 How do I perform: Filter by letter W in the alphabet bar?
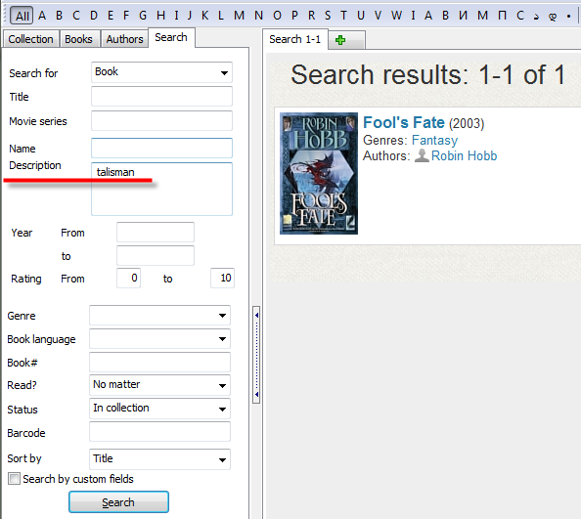click(x=396, y=16)
